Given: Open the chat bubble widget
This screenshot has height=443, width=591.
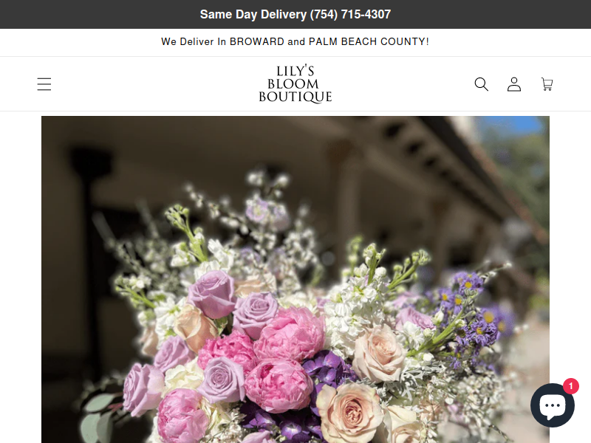Looking at the screenshot, I should 552,405.
